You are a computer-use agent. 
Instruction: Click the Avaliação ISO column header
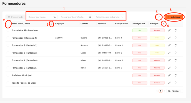[139, 24]
